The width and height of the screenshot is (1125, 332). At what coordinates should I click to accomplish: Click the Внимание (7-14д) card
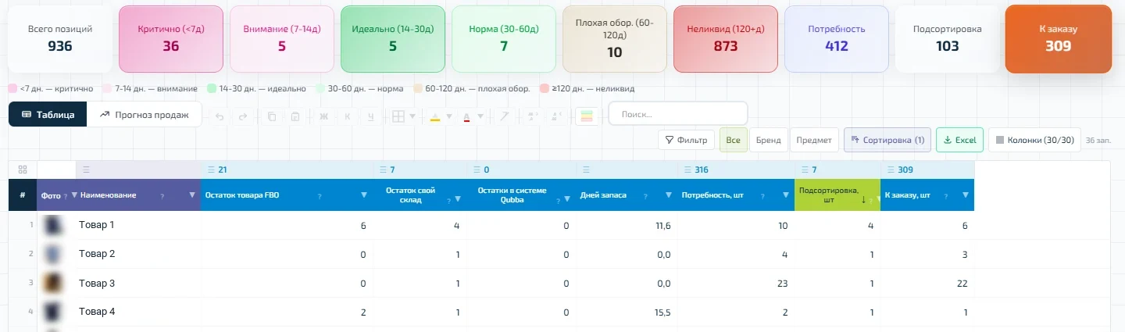pyautogui.click(x=282, y=39)
